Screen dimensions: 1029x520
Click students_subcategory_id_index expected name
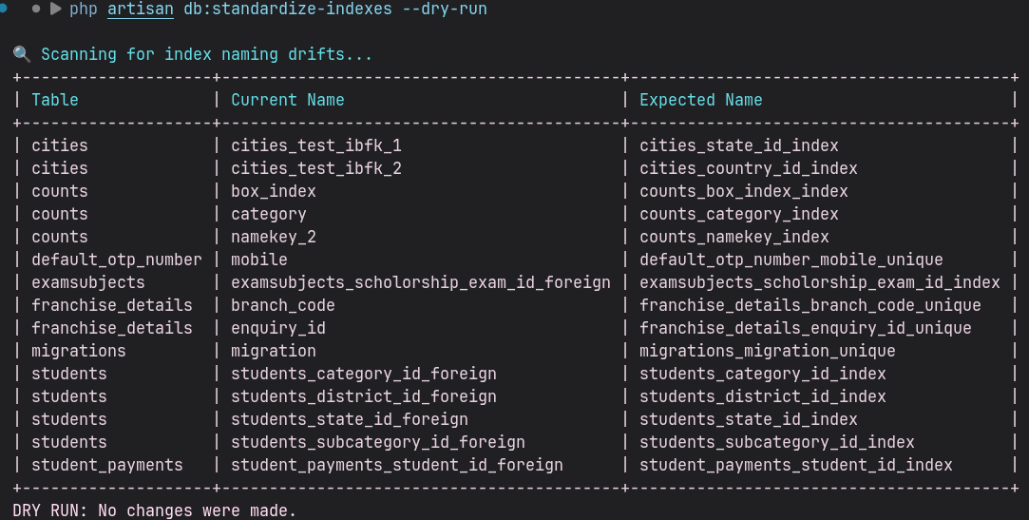[x=777, y=443]
